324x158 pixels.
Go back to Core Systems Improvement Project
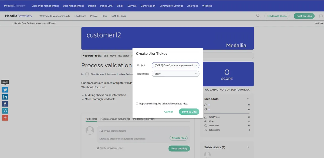(x=34, y=23)
